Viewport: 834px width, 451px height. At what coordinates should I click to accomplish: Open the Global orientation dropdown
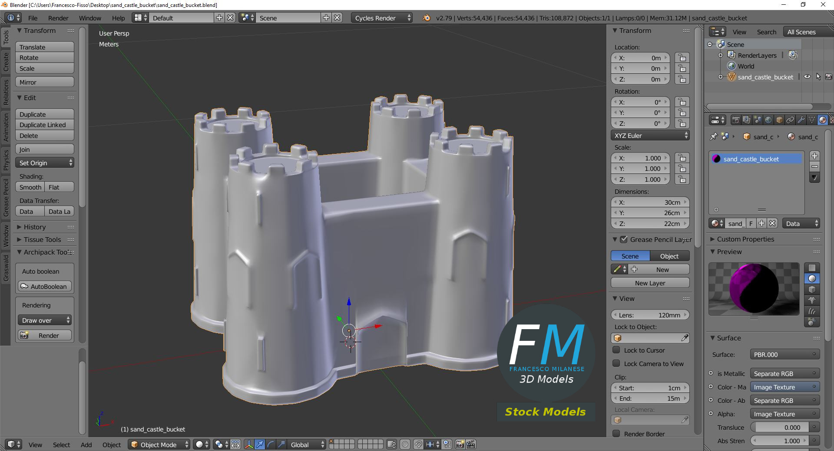[307, 444]
